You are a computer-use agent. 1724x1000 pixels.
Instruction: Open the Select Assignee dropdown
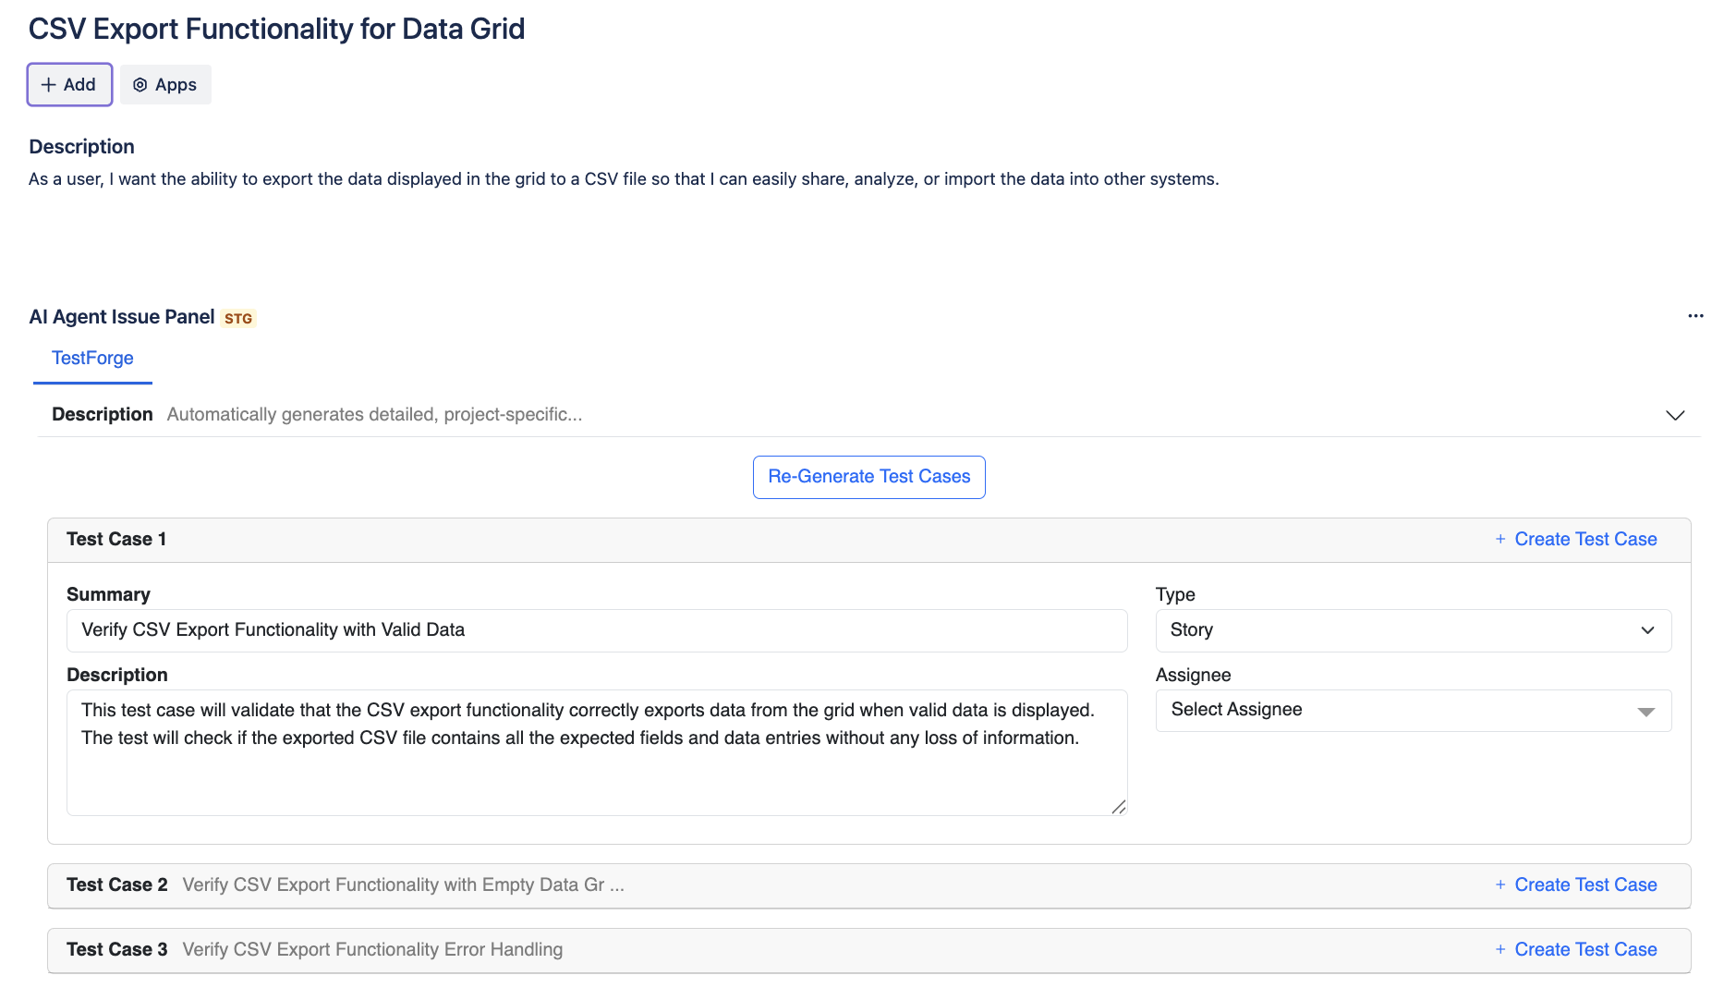[1413, 710]
